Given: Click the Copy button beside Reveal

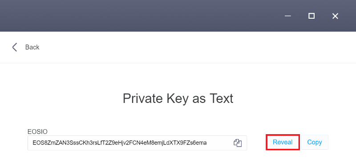Looking at the screenshot, I should [315, 142].
